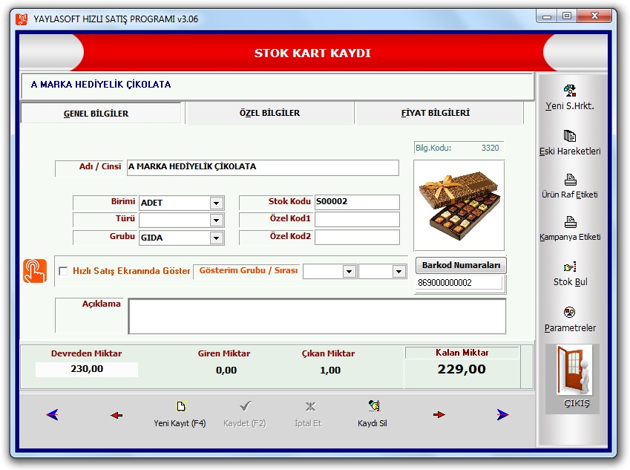
Task: Click Kaydı Sil delete icon
Action: point(374,405)
